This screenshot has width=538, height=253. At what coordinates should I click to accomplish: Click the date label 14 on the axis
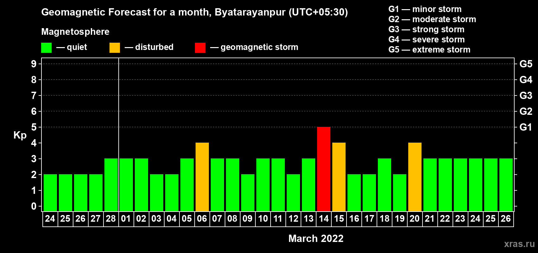(323, 219)
